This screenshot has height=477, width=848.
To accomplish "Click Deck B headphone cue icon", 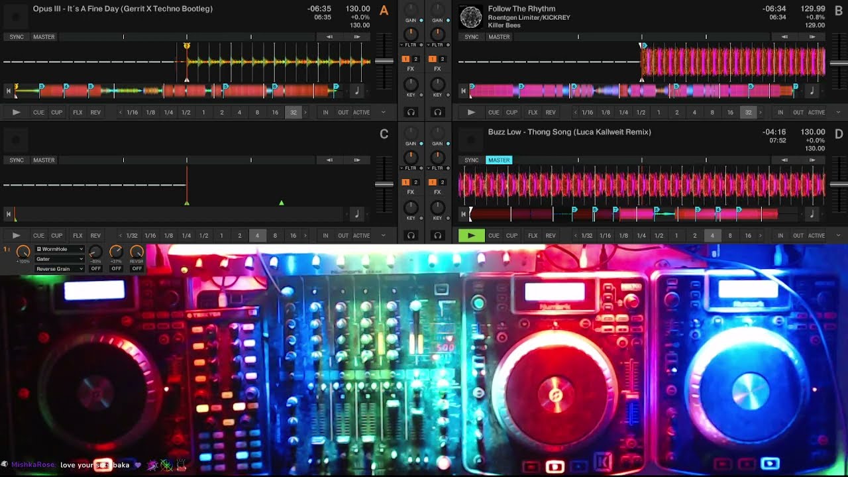I will click(437, 113).
